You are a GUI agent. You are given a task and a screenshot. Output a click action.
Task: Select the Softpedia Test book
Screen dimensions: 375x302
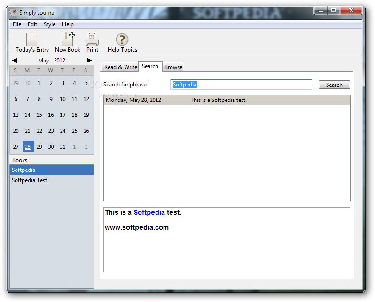(x=52, y=180)
